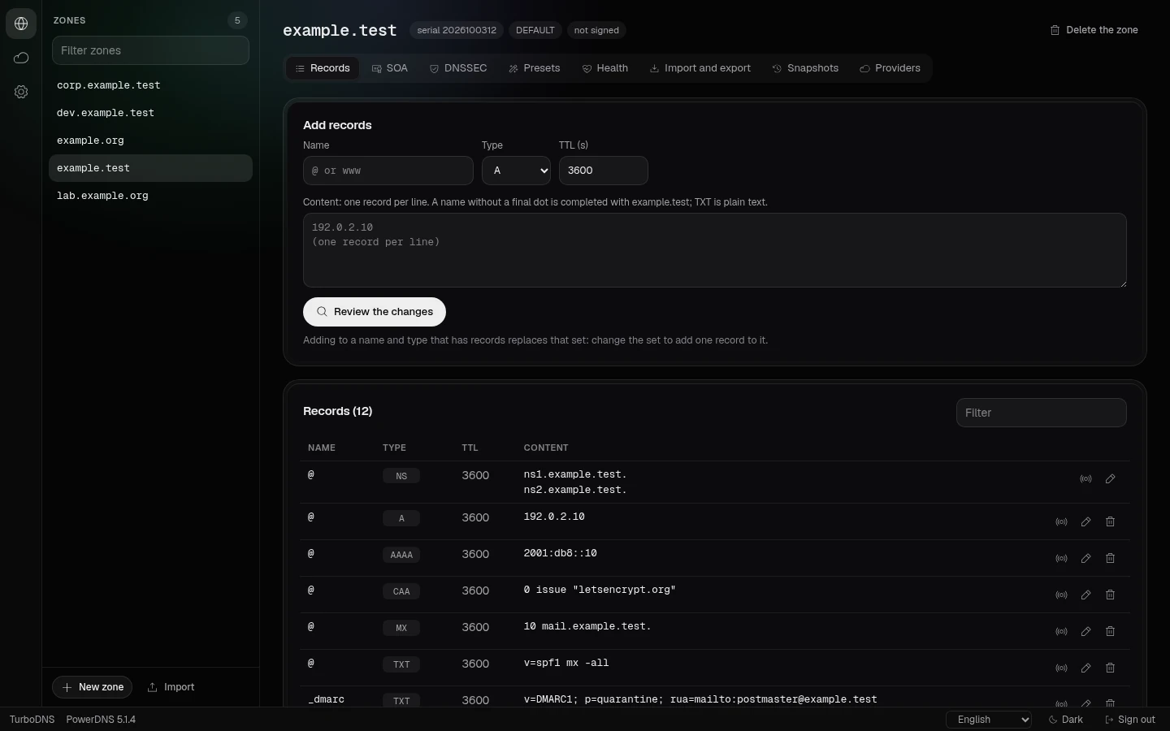Delete the v=spf1 TXT record

click(x=1110, y=668)
